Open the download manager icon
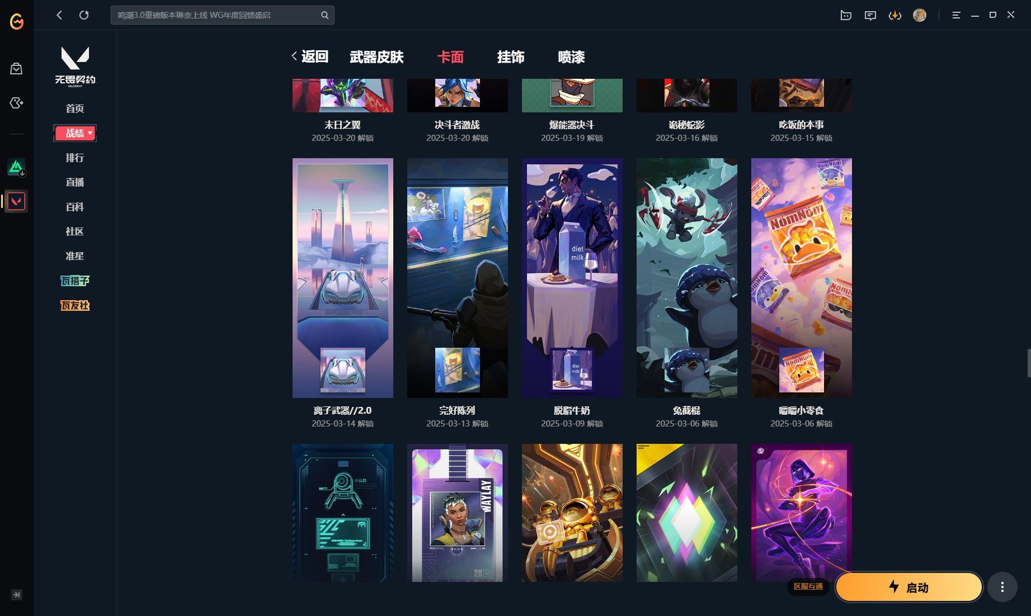The image size is (1031, 616). click(x=895, y=15)
